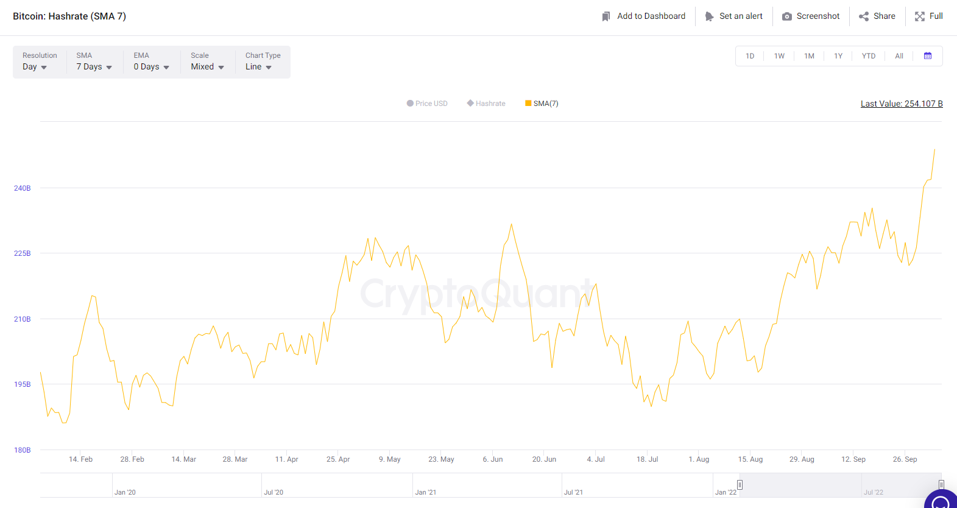Click the selected range area in the navigator

841,485
